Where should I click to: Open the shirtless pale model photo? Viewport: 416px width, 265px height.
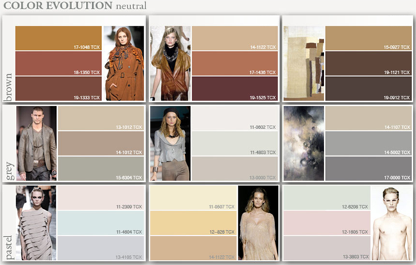(x=392, y=223)
